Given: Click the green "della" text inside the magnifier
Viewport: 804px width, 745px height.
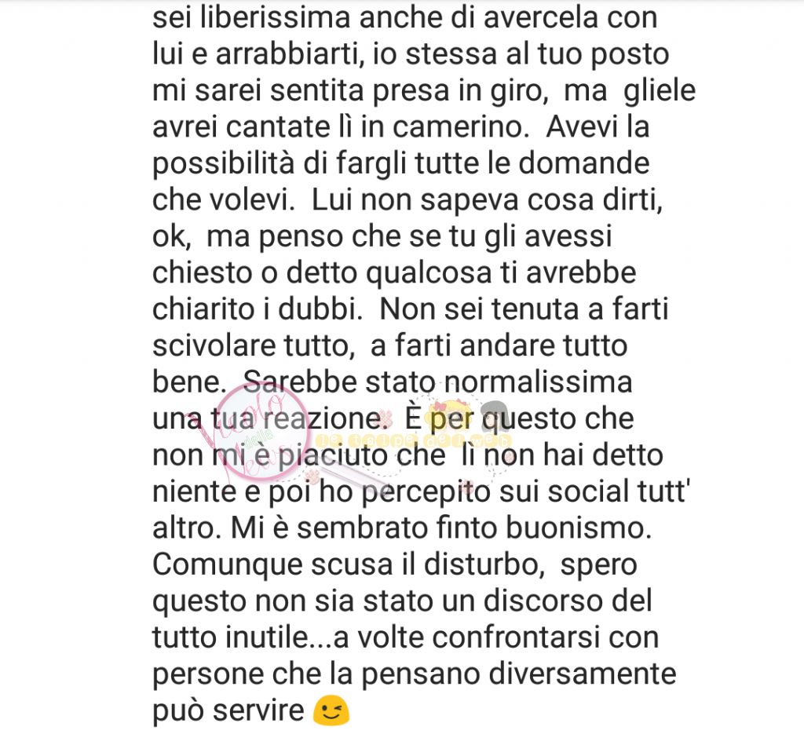Looking at the screenshot, I should 259,440.
